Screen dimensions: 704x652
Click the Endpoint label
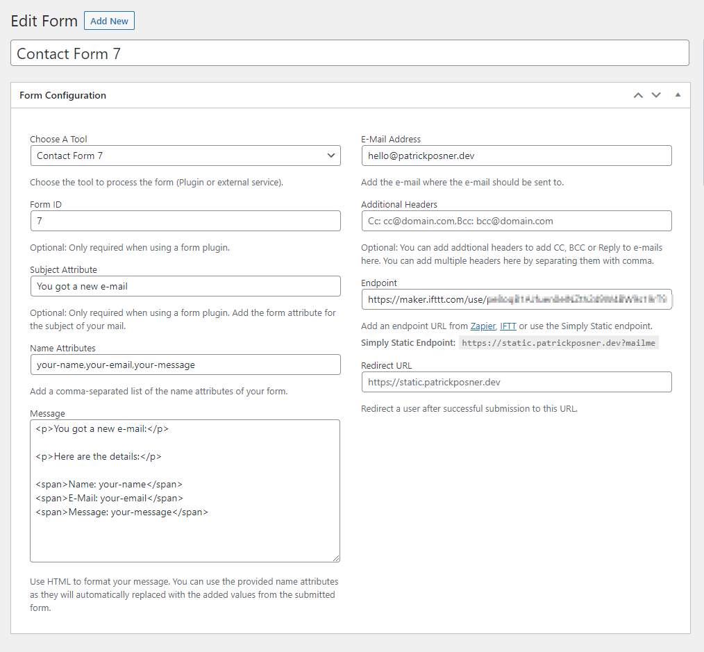pyautogui.click(x=379, y=283)
